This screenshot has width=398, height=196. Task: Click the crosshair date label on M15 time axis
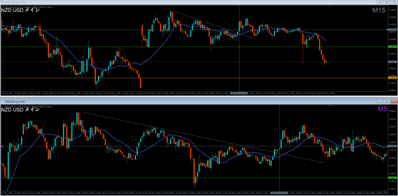click(239, 93)
